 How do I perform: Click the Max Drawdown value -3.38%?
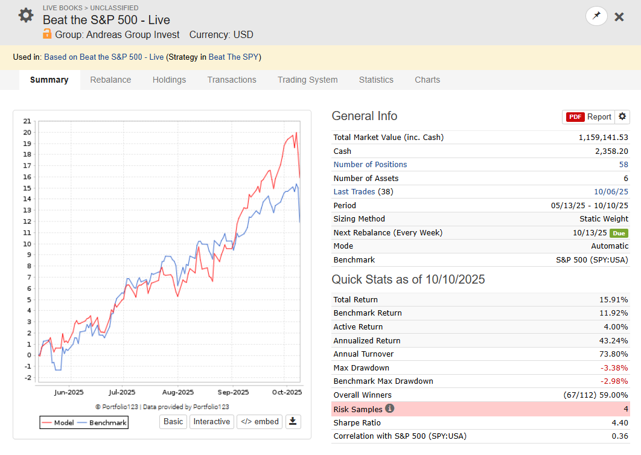614,367
